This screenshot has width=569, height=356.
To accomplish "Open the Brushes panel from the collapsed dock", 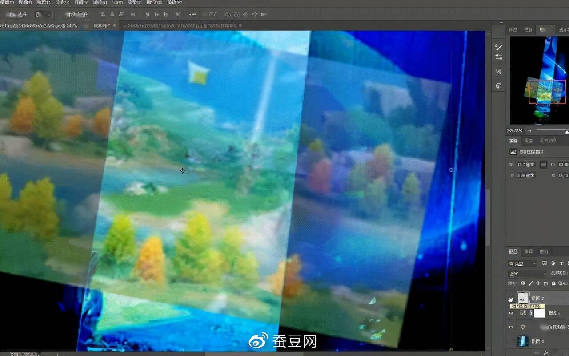I will [x=499, y=47].
